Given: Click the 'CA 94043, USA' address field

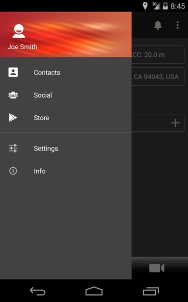Looking at the screenshot, I should (158, 77).
